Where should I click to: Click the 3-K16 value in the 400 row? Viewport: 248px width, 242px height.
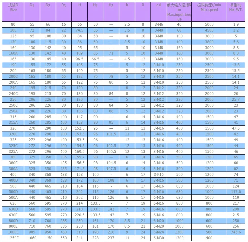tap(159, 174)
